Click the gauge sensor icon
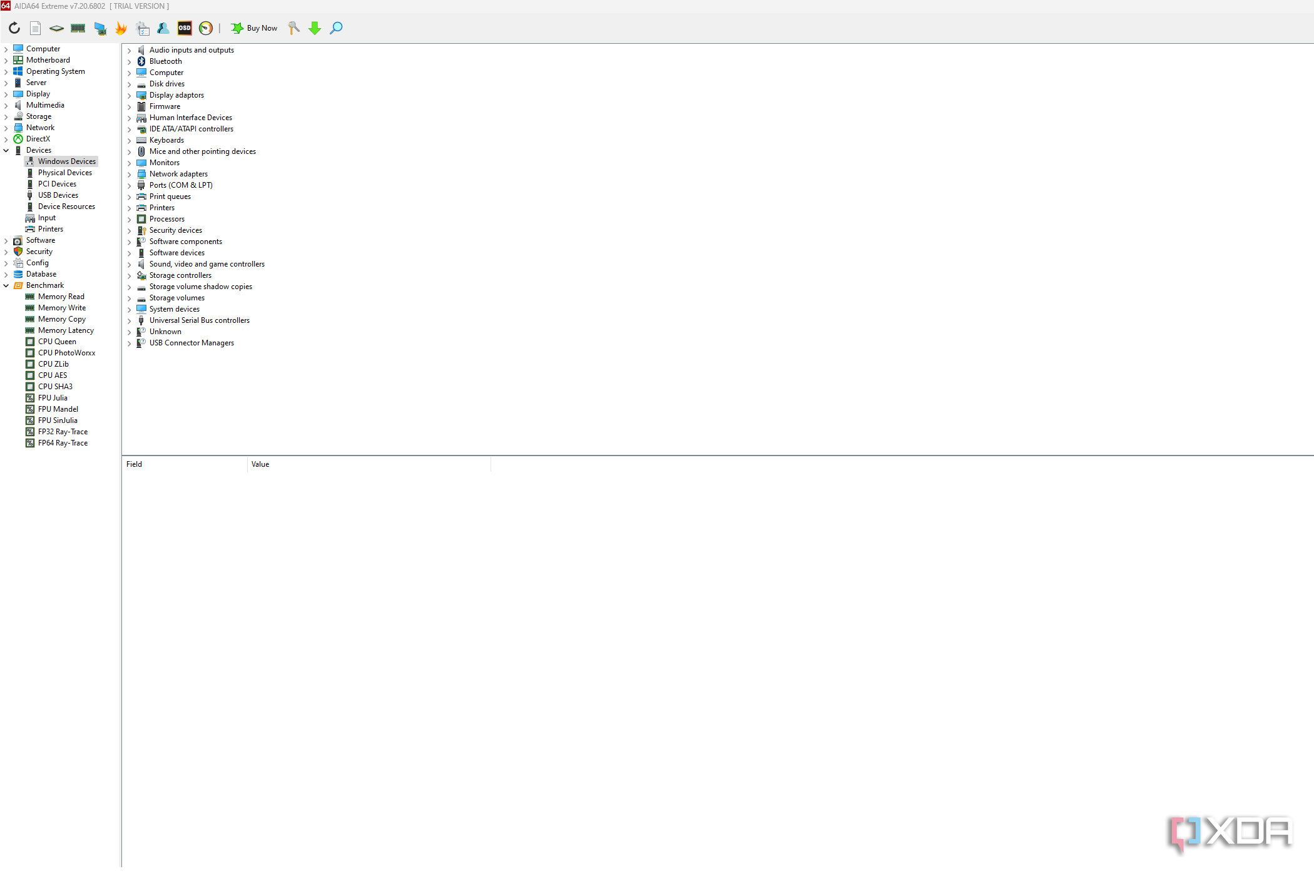This screenshot has width=1314, height=876. 206,28
